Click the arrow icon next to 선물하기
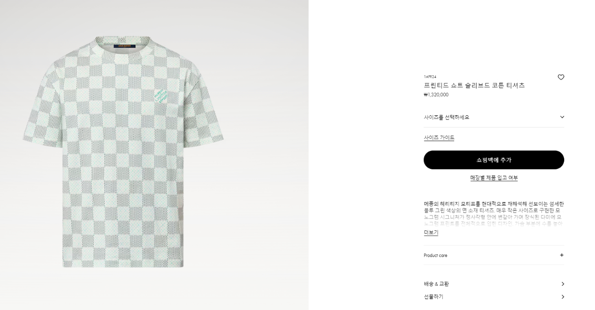595x310 pixels. coord(562,297)
